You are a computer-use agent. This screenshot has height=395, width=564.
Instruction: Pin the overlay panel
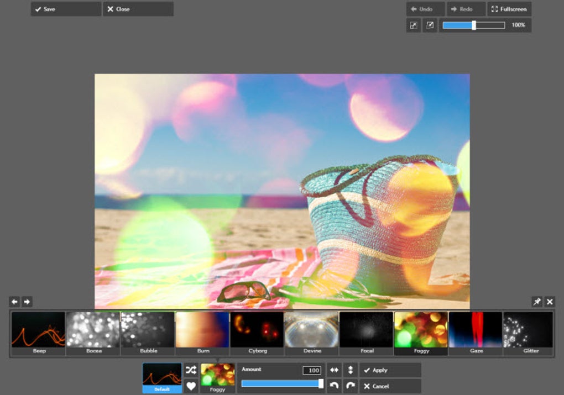tap(536, 302)
